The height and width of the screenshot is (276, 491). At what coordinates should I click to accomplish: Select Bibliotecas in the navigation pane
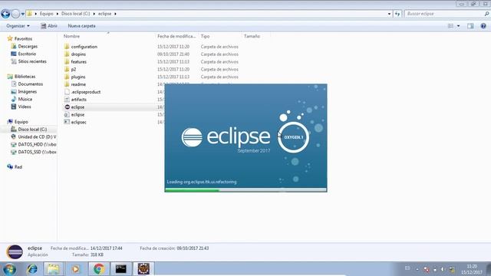25,77
